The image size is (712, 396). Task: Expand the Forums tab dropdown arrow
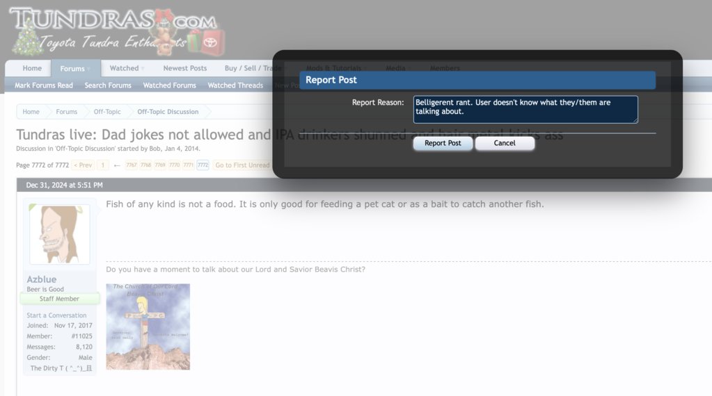(x=88, y=69)
